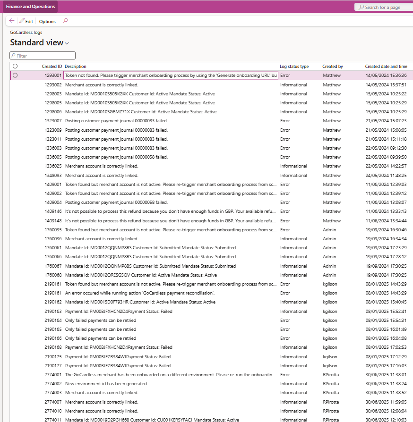Select Created ID 1323007
The width and height of the screenshot is (413, 422).
pos(53,121)
